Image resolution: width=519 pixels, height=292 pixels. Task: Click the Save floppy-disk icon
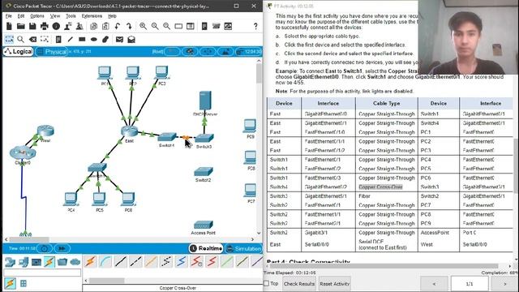[x=32, y=26]
